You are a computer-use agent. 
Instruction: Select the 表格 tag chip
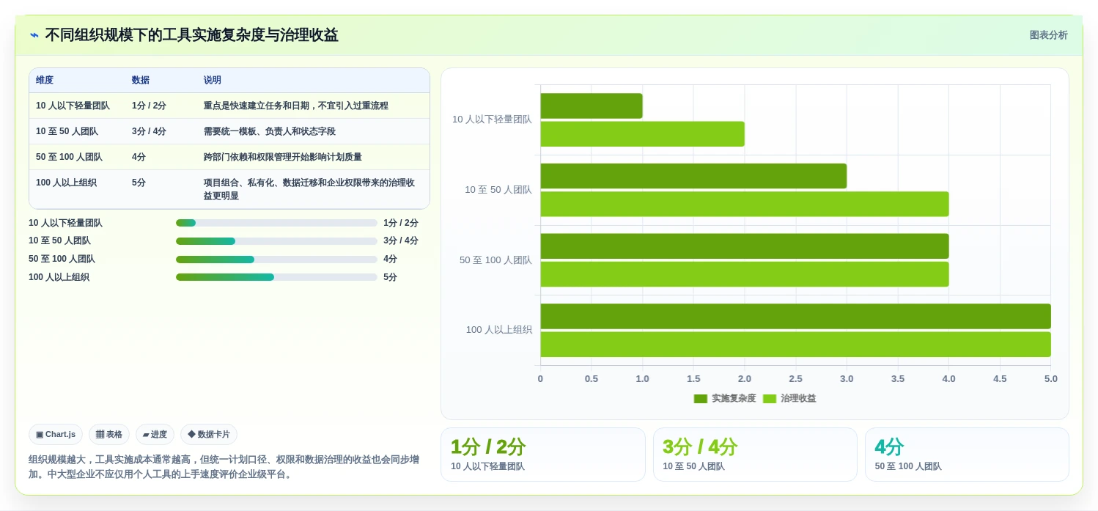tap(109, 435)
